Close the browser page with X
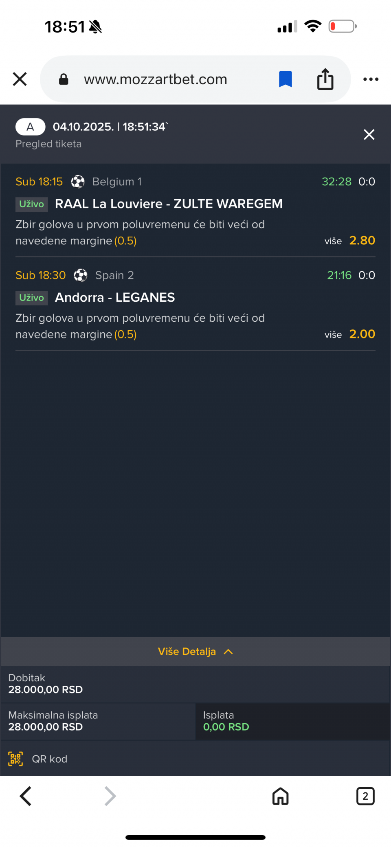Viewport: 391px width, 847px height. coord(20,79)
